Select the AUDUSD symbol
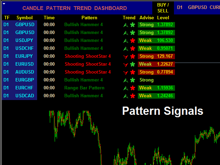The height and width of the screenshot is (165, 220). click(x=25, y=72)
